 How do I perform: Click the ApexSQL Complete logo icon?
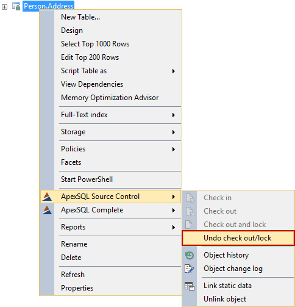point(47,210)
